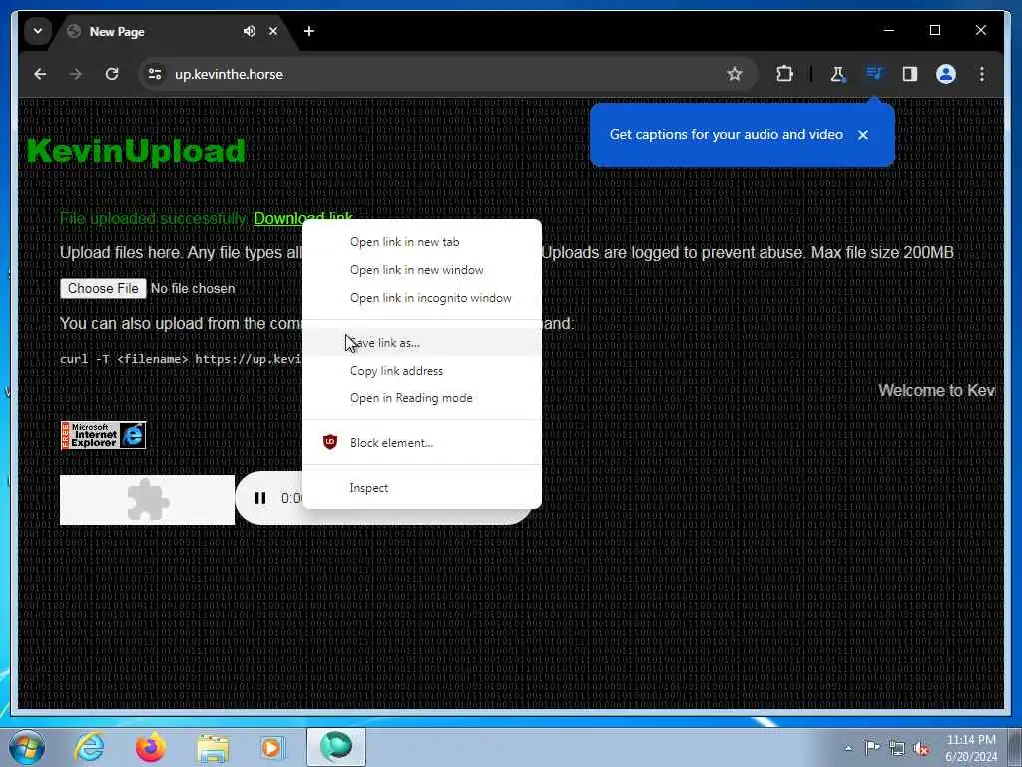Click the curl -T command text
This screenshot has width=1022, height=767.
(181, 359)
